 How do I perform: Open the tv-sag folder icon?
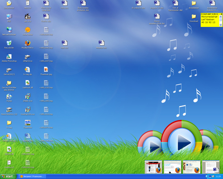pos(9,123)
